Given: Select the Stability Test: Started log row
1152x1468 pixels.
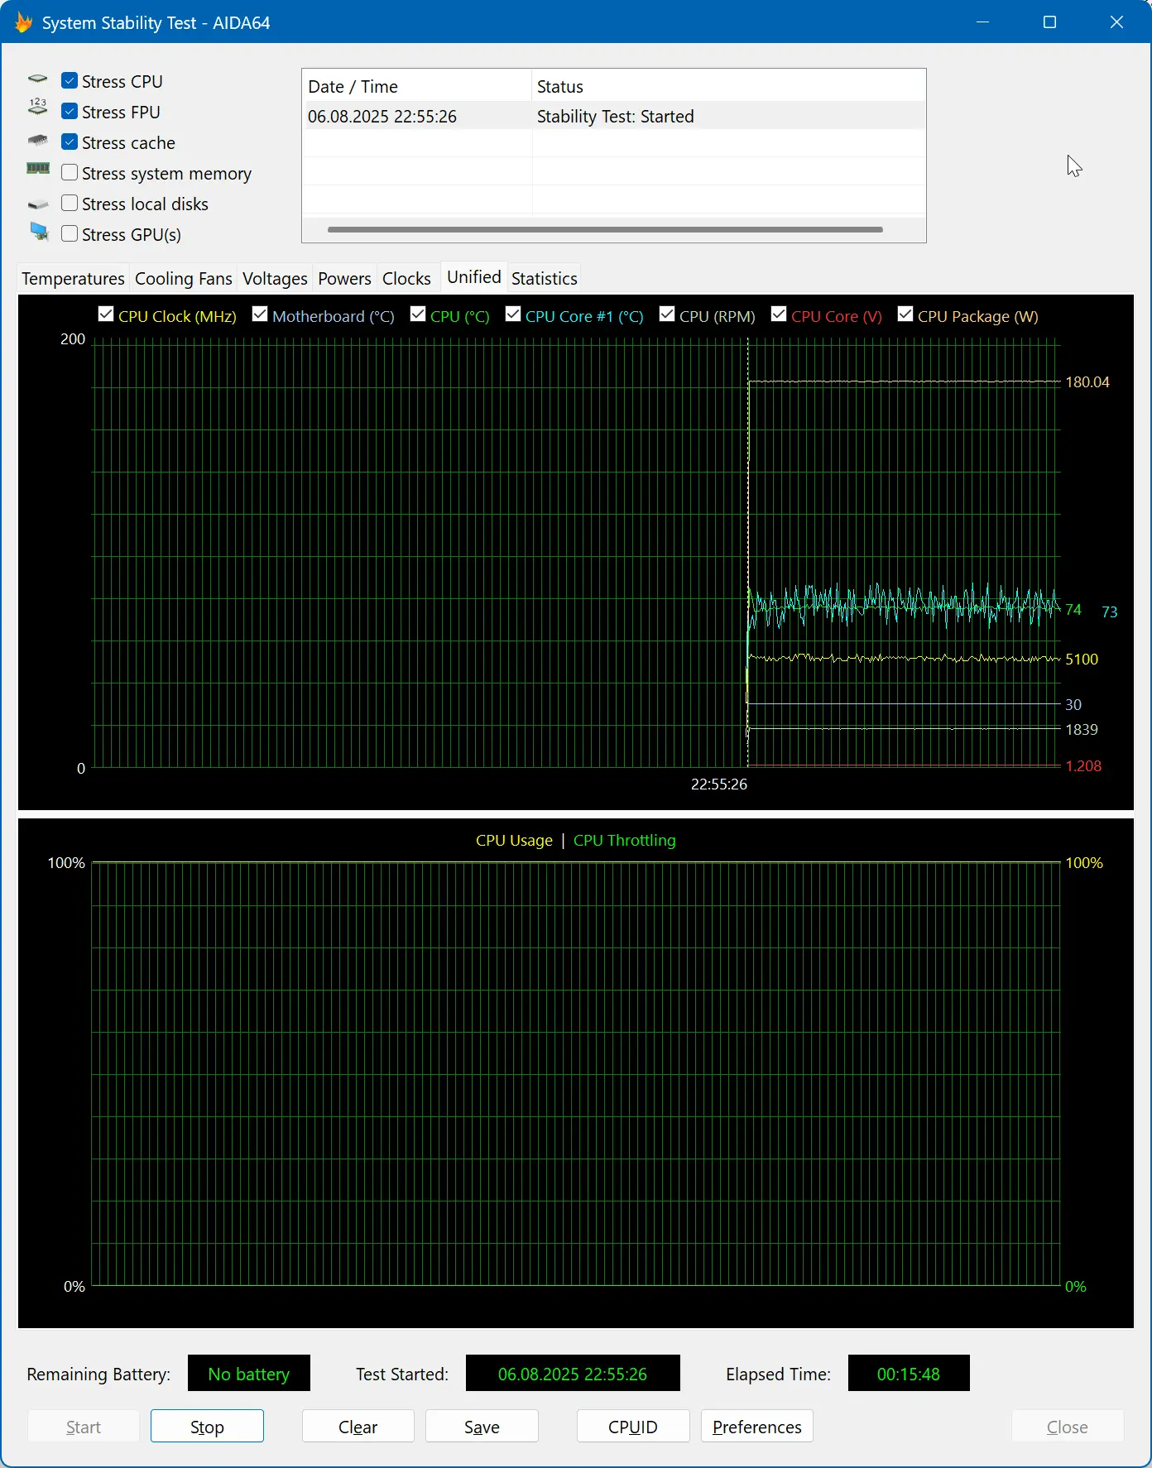Looking at the screenshot, I should 613,117.
